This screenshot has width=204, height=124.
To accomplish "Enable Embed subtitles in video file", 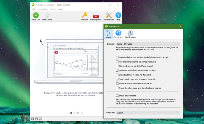I will (117, 75).
